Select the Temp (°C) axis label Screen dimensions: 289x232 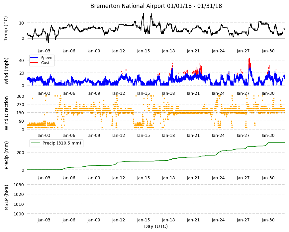click(x=6, y=29)
